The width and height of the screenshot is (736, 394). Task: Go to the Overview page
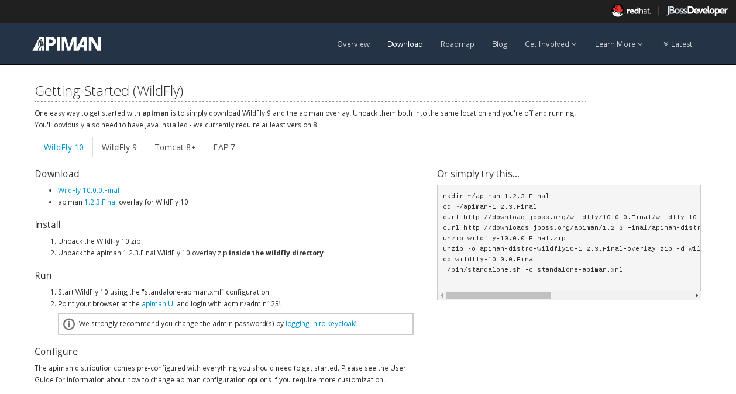(353, 44)
